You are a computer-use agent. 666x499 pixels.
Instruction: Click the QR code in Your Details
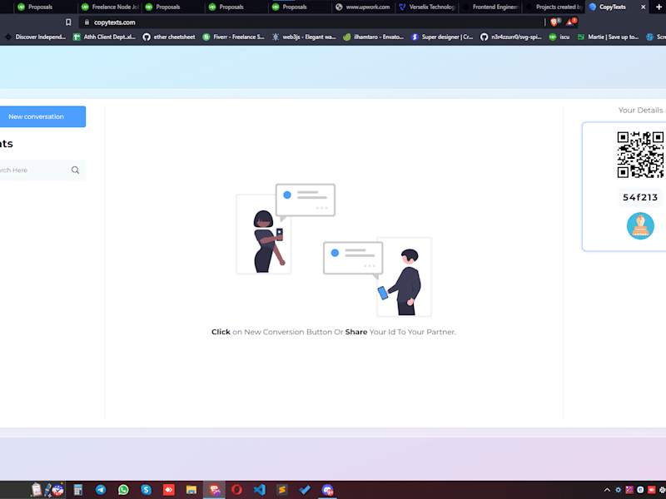(x=641, y=155)
